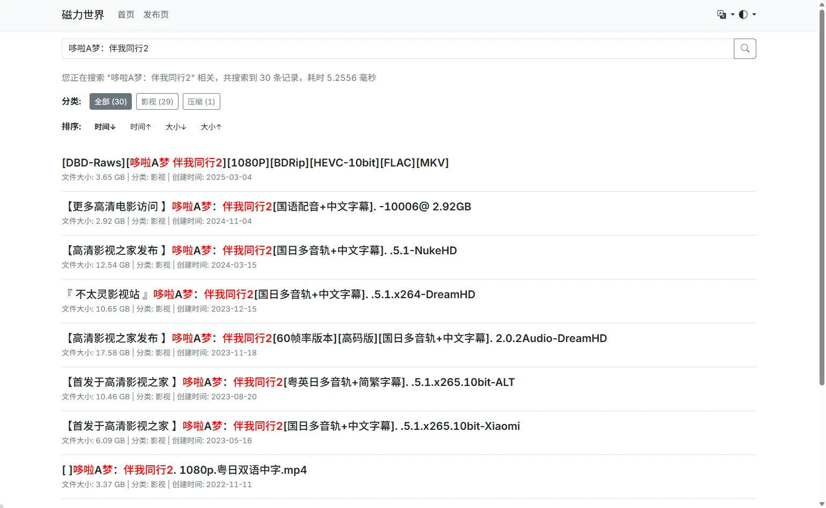826x508 pixels.
Task: Sort by 大小 ascending
Action: (211, 127)
